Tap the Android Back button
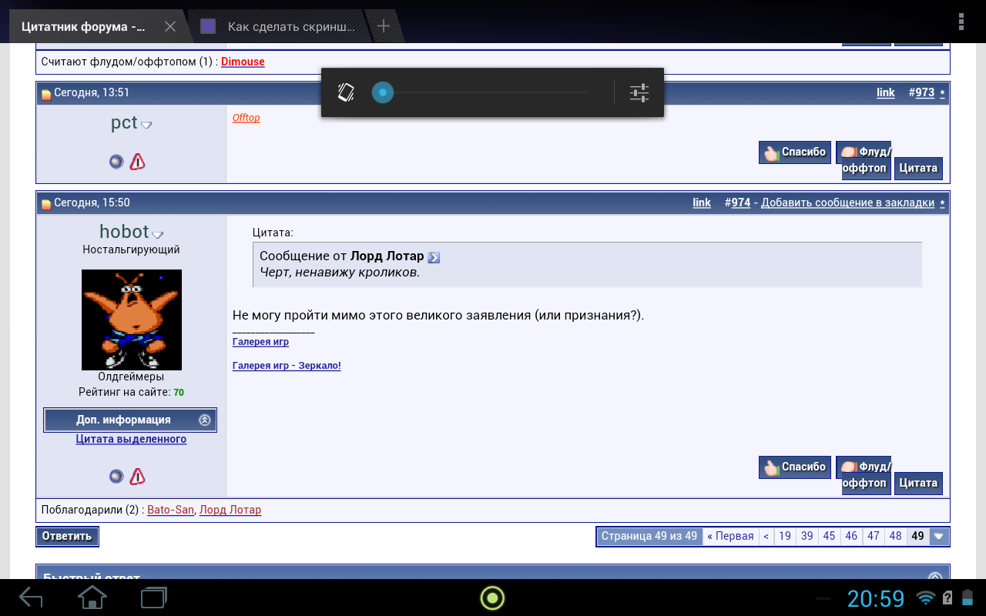 31,597
